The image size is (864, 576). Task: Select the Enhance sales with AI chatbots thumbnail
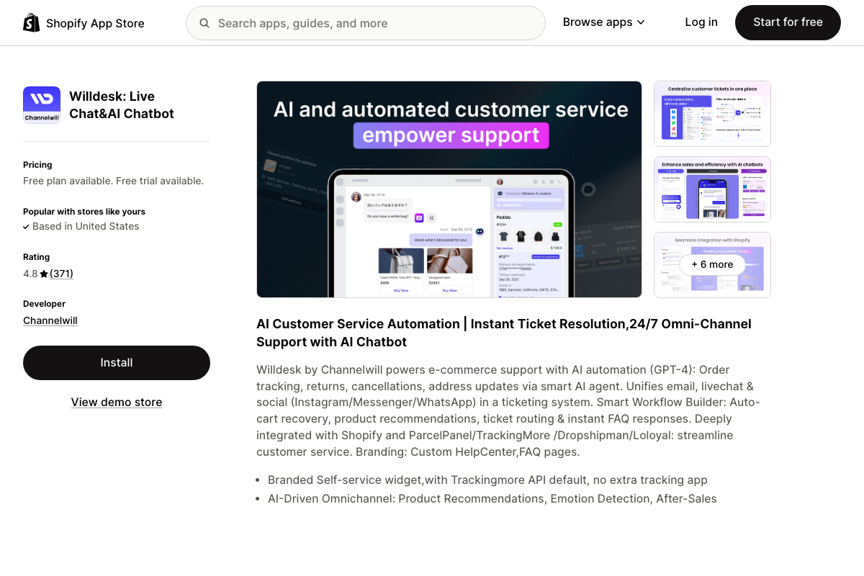click(x=712, y=189)
